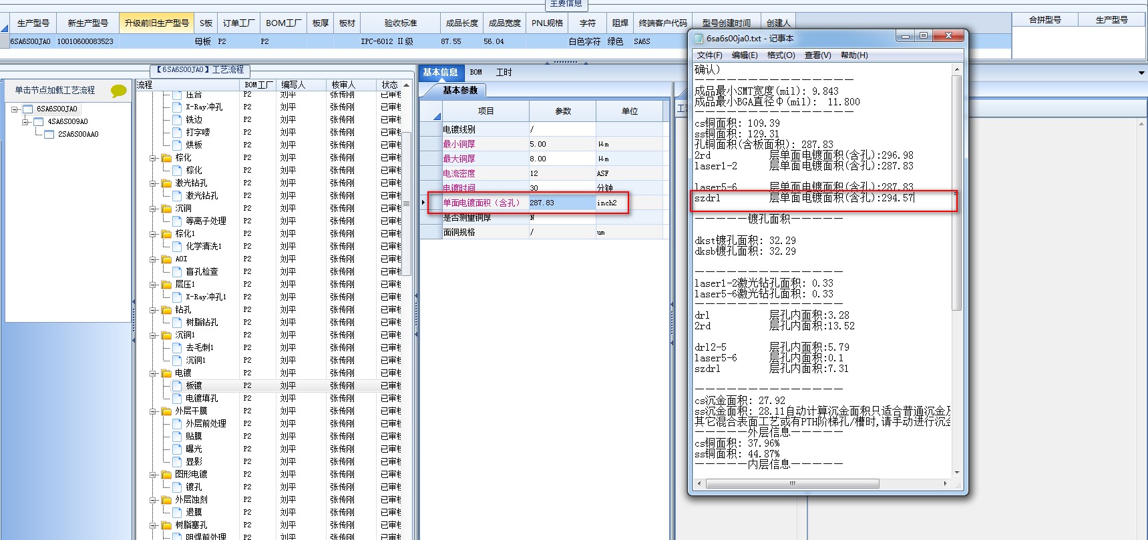Click the 4SA6S009A0 node icon
Image resolution: width=1148 pixels, height=540 pixels.
39,121
